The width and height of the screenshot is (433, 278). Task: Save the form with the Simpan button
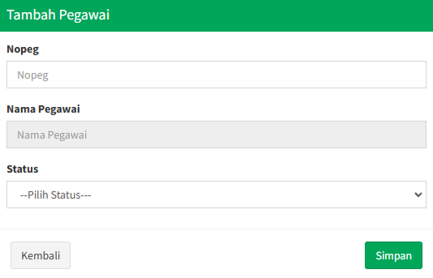(x=394, y=256)
